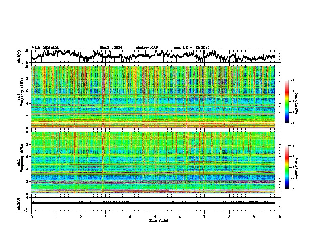Click the time axis tick label "7"
314x243 pixels.
tap(205, 217)
